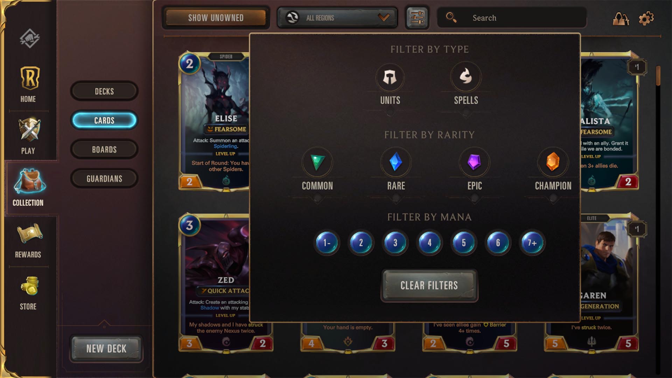This screenshot has height=378, width=672.
Task: Open the Rewards map icon
Action: 29,234
